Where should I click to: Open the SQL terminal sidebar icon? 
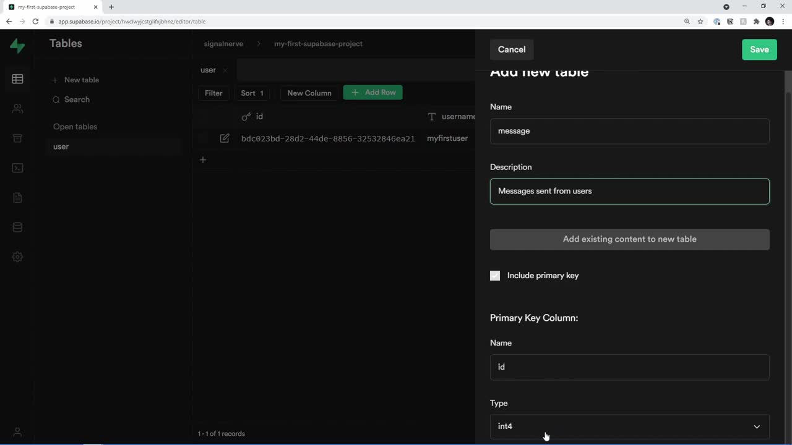[17, 167]
